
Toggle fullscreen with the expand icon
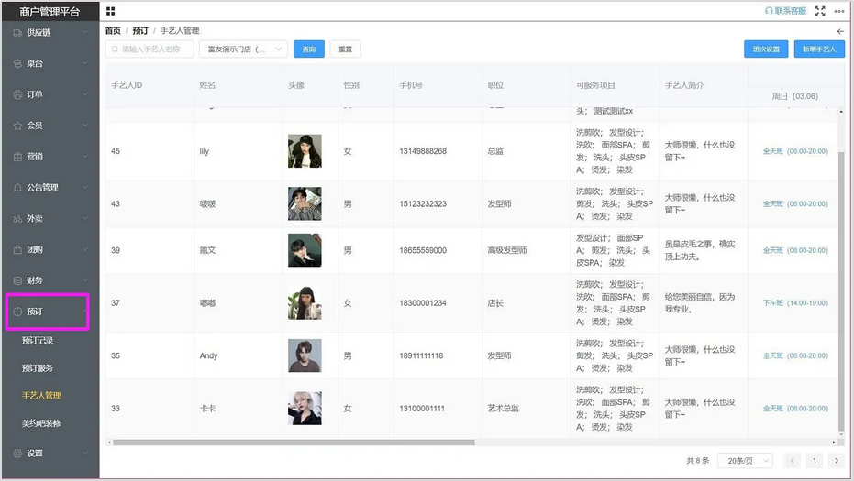point(820,11)
